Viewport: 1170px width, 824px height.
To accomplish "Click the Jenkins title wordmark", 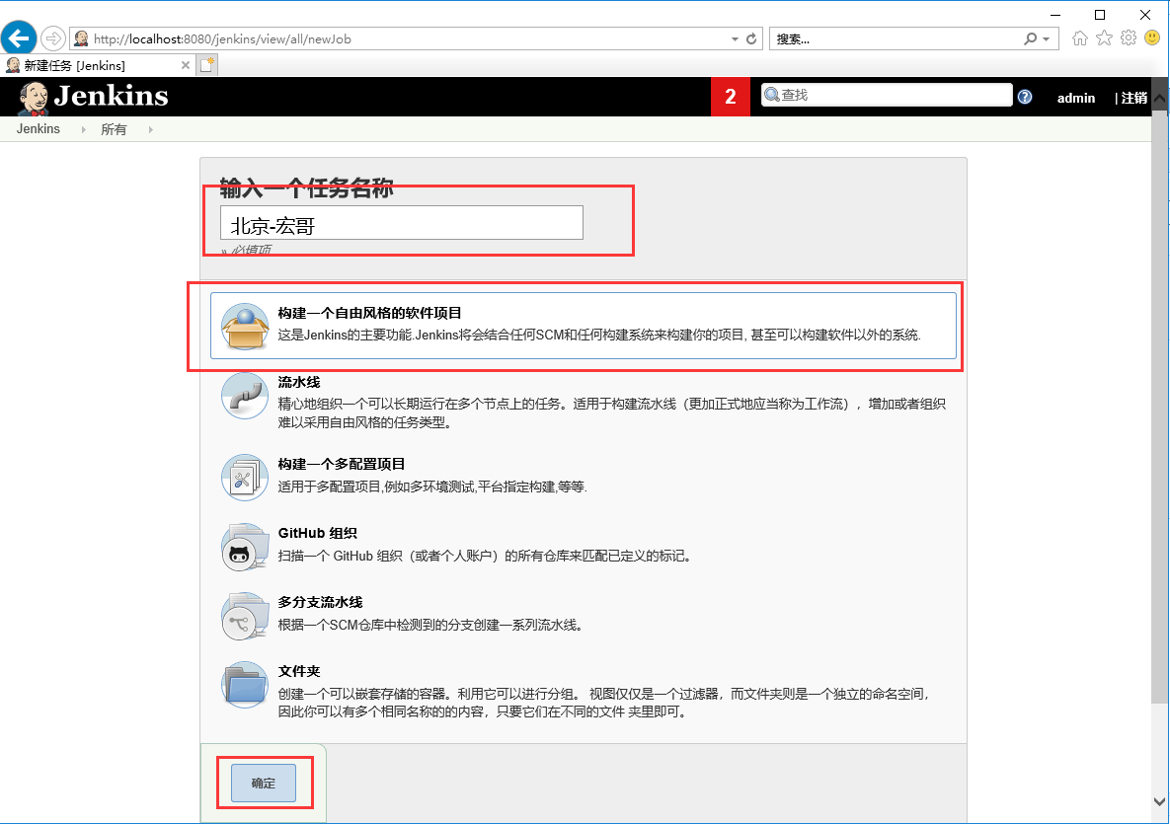I will coord(112,96).
